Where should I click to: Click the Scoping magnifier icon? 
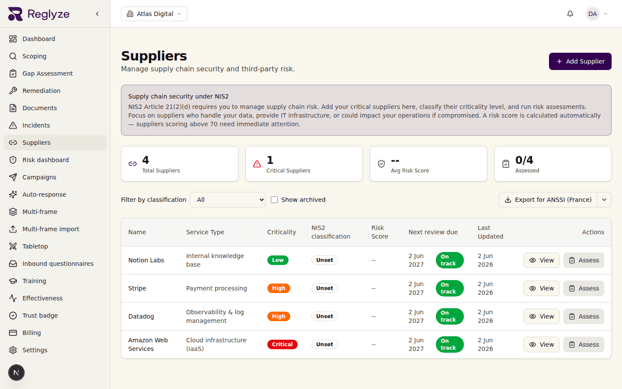coord(13,56)
